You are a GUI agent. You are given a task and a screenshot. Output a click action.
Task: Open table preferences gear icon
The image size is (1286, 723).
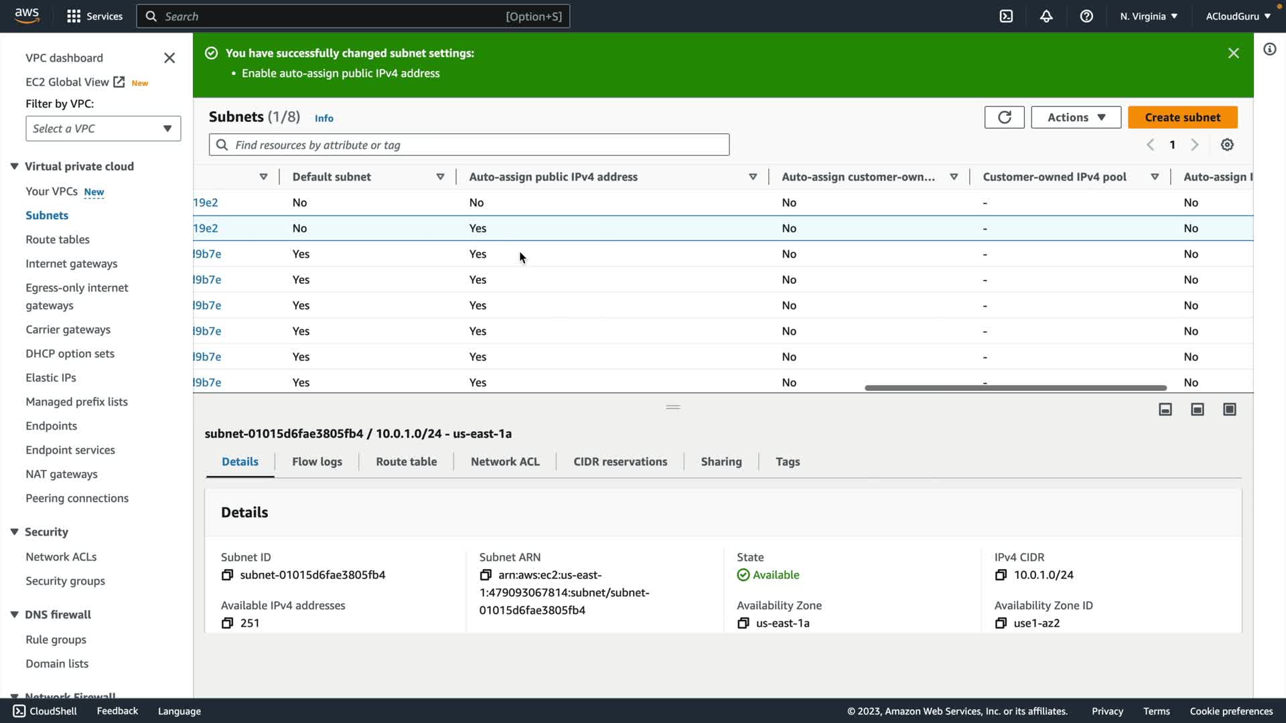pyautogui.click(x=1227, y=145)
